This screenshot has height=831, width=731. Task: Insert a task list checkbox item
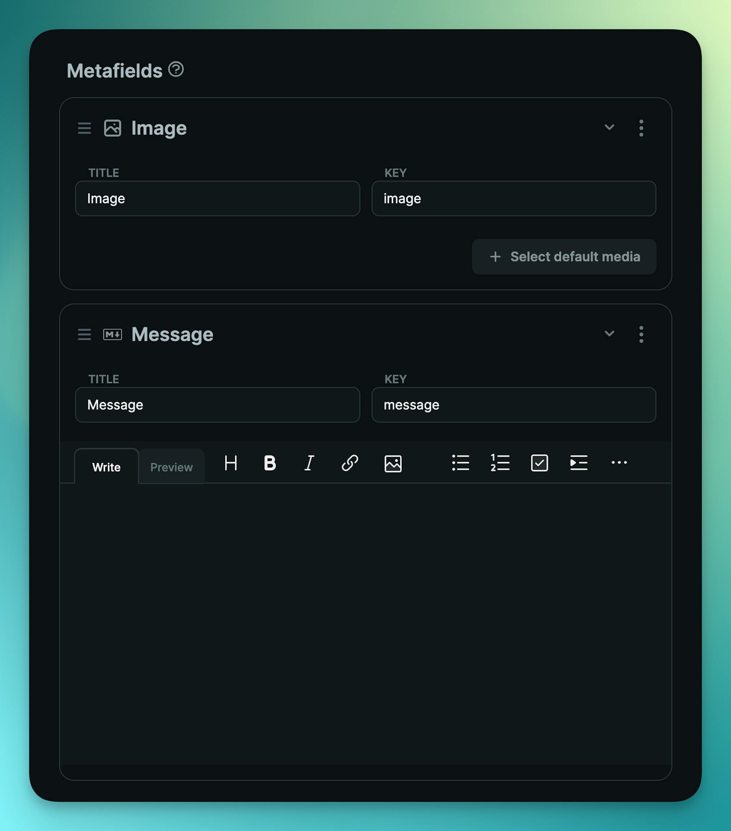[x=539, y=464]
